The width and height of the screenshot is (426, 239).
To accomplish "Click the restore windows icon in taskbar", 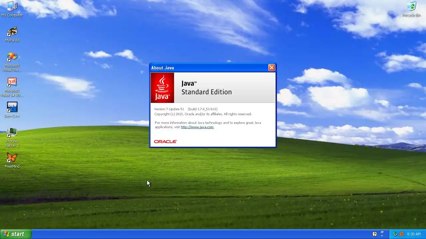I will tap(382, 232).
